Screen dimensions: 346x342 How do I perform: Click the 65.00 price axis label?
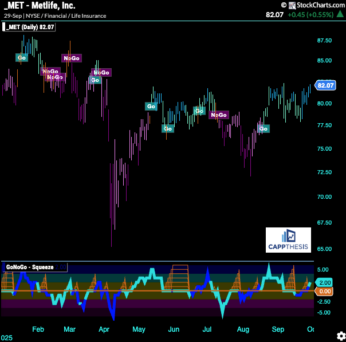click(x=324, y=249)
